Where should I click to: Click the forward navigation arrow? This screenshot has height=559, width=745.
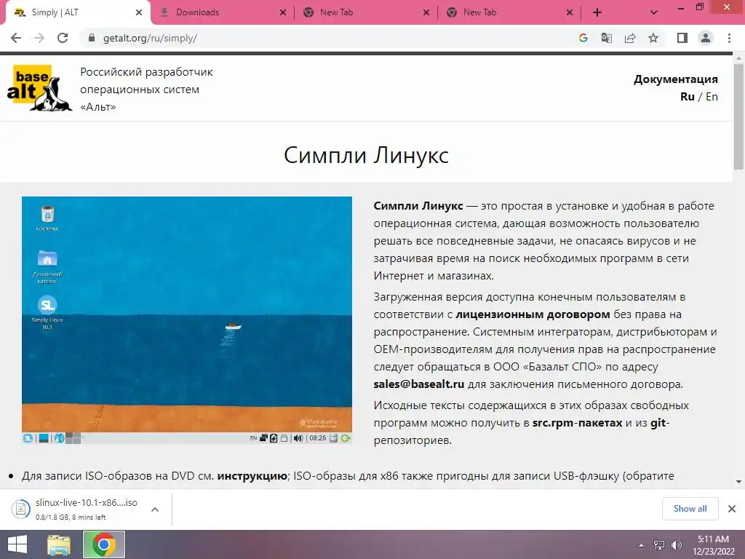[x=39, y=38]
